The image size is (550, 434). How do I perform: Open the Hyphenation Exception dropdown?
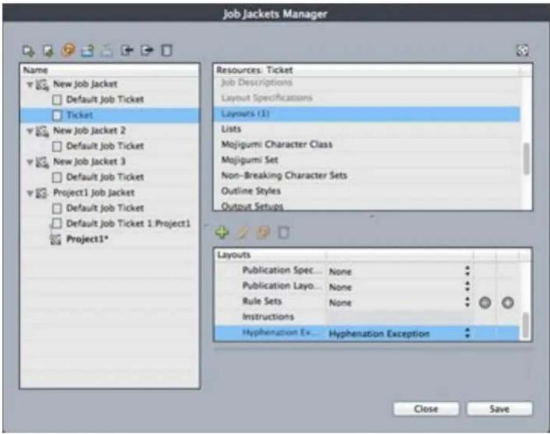399,333
